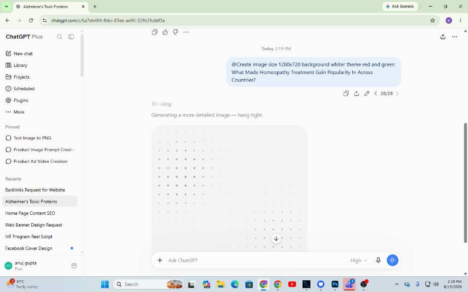Copy the previous response with copy icon
Screen dimensions: 468x292
coord(155,32)
